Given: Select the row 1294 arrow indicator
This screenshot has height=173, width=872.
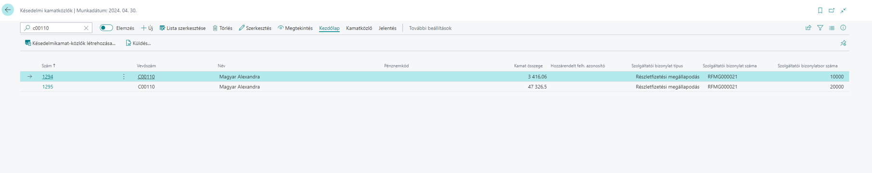Looking at the screenshot, I should point(30,77).
